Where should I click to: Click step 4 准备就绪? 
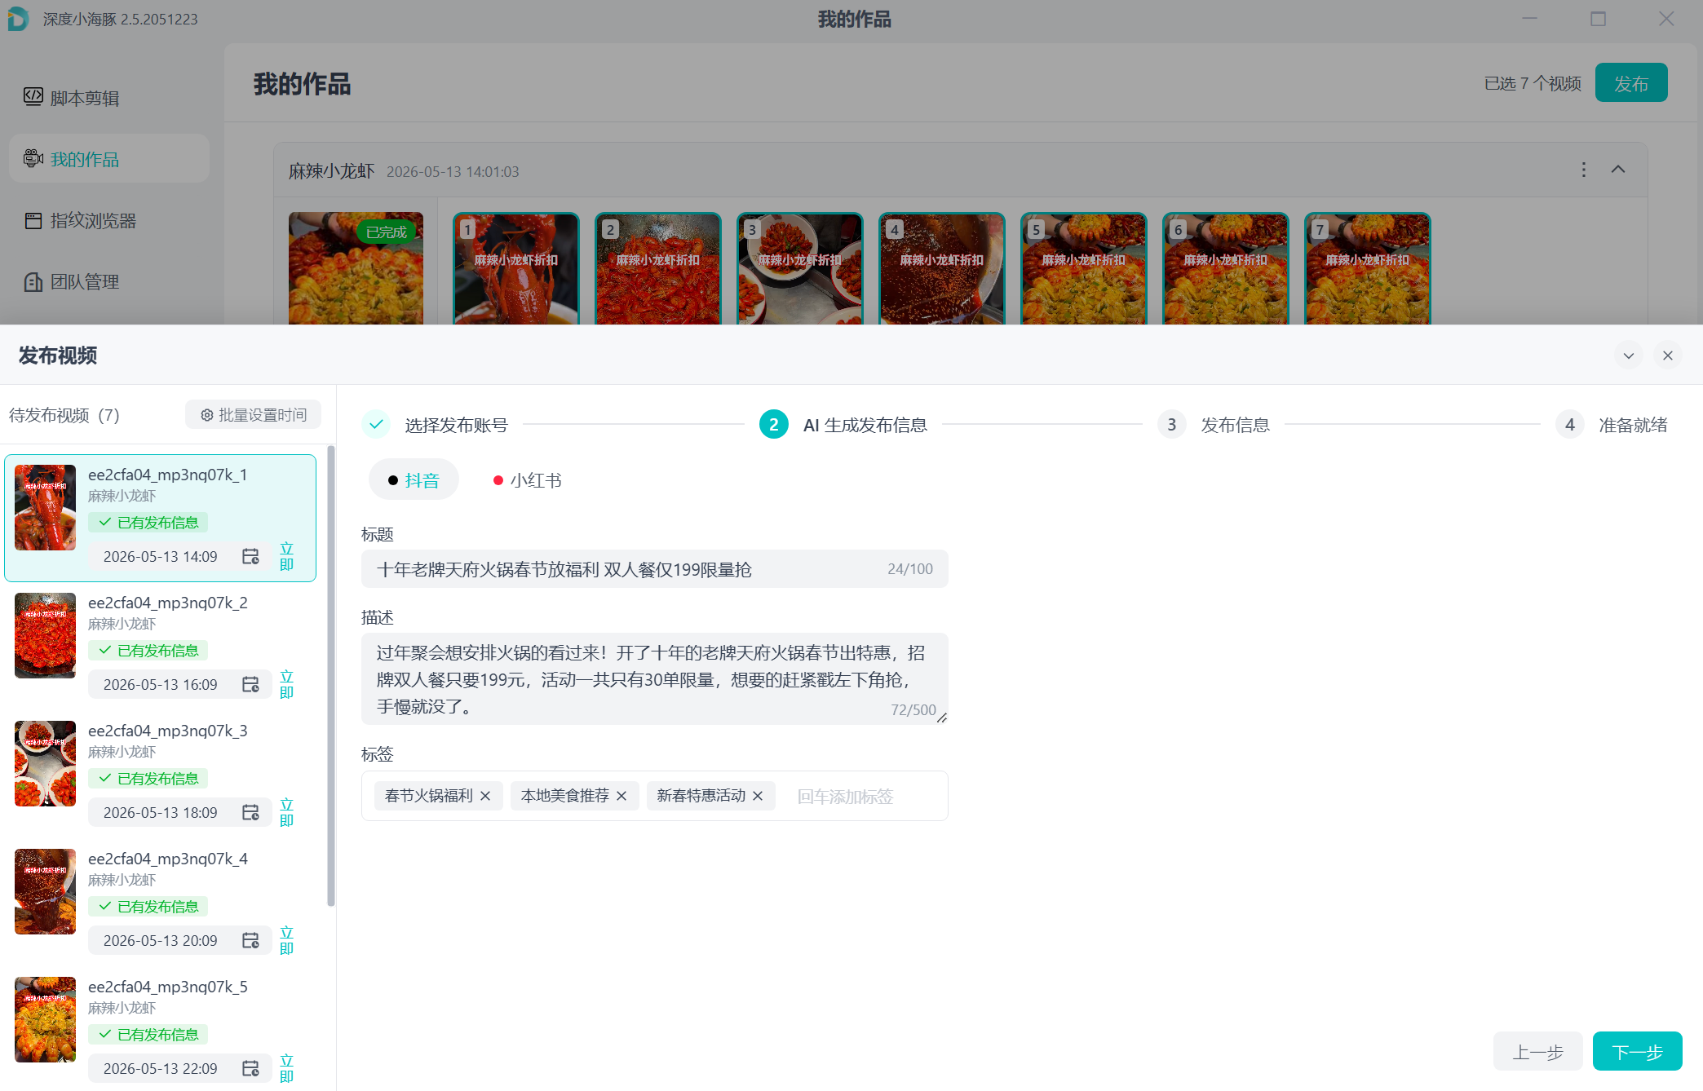[1612, 425]
